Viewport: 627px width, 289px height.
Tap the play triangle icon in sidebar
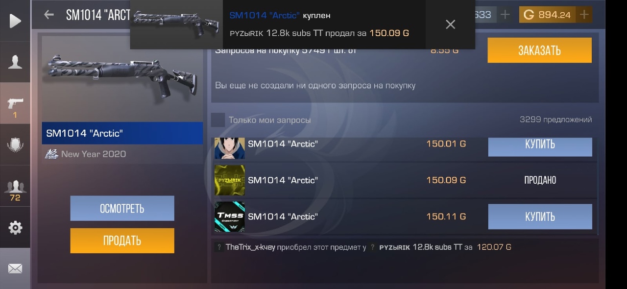point(15,21)
